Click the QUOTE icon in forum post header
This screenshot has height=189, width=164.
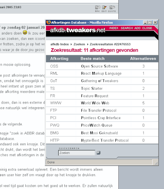tap(112, 9)
